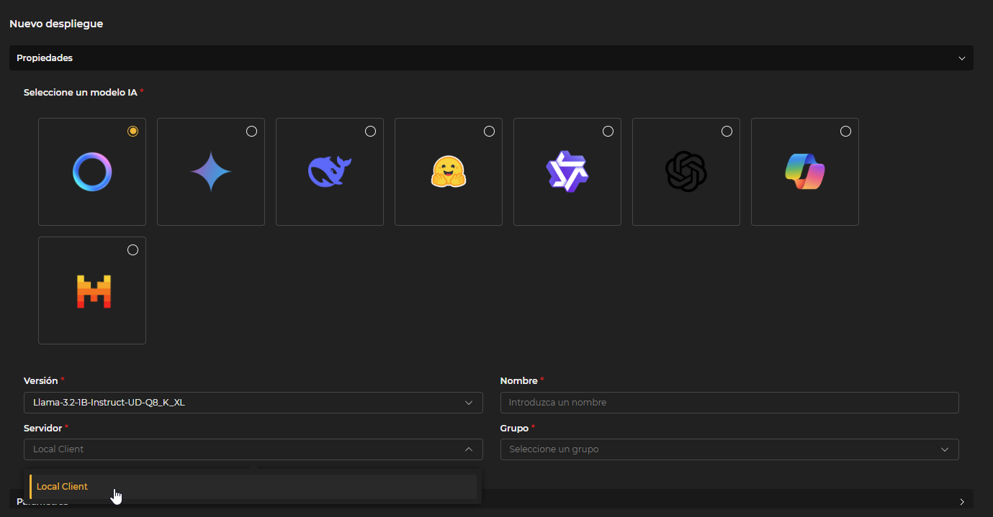This screenshot has height=517, width=993.
Task: Click the Nombre field label
Action: [519, 380]
